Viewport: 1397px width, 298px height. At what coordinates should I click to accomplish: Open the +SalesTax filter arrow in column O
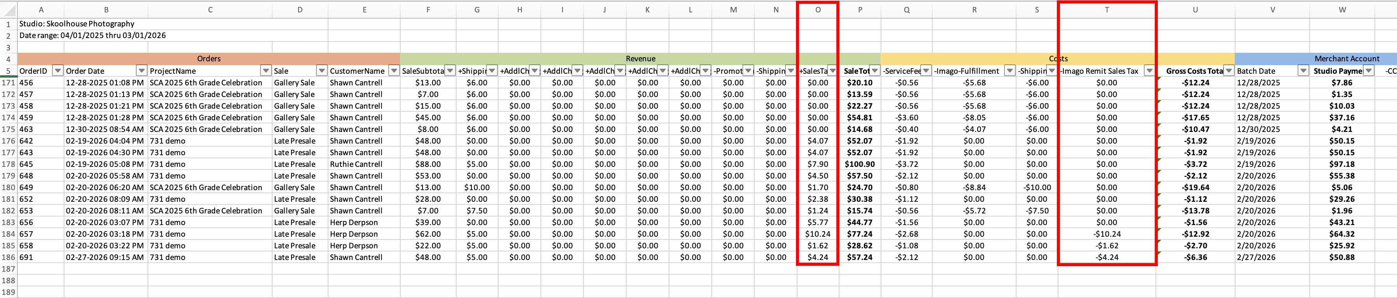[832, 71]
